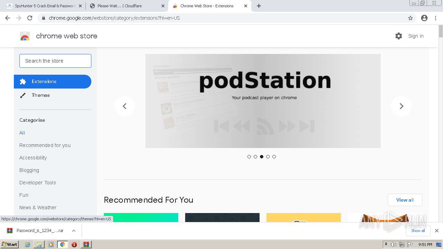The image size is (443, 249).
Task: Click the Chrome taskbar icon
Action: click(62, 245)
